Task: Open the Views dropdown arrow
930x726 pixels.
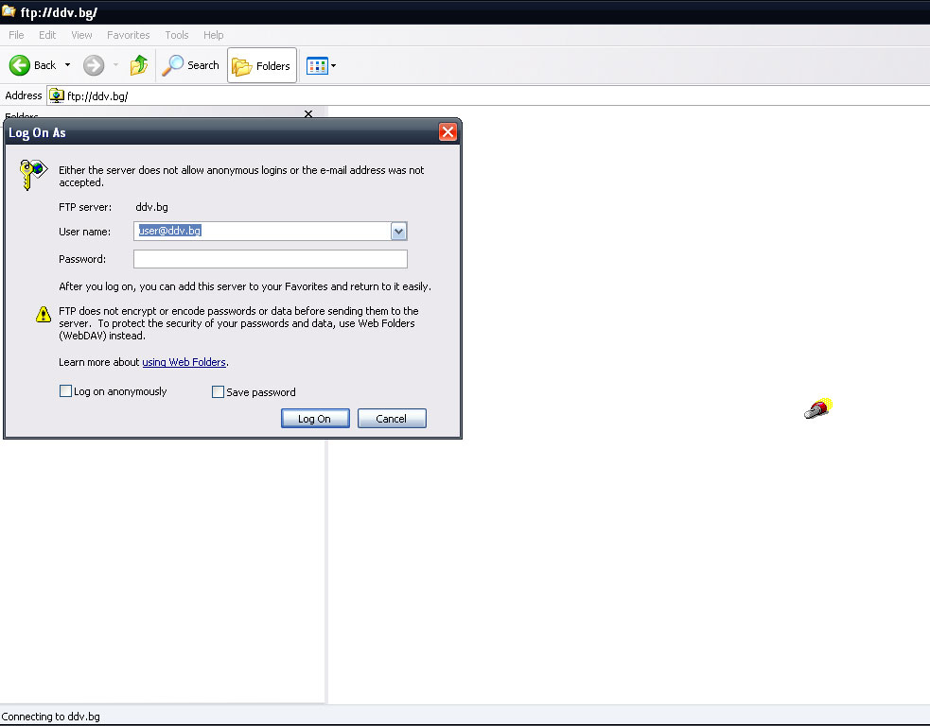Action: pos(333,66)
